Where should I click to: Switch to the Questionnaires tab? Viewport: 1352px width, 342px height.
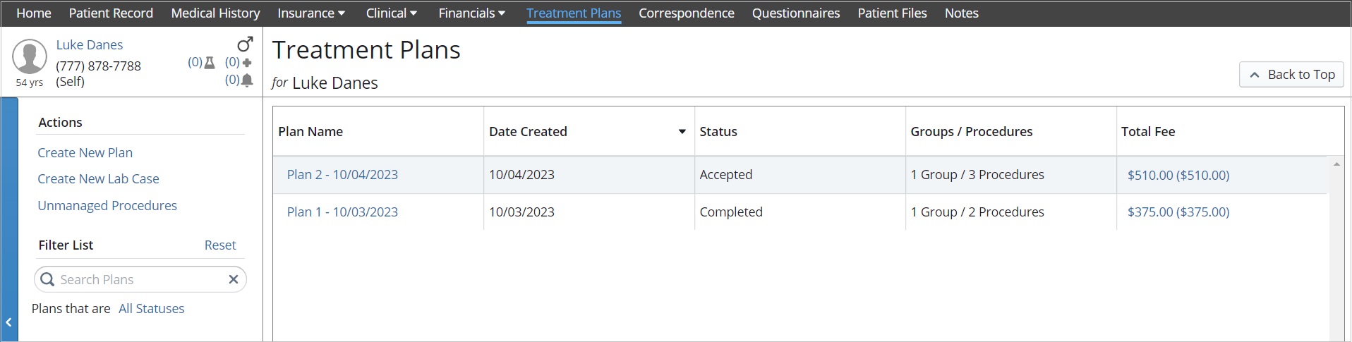[795, 13]
